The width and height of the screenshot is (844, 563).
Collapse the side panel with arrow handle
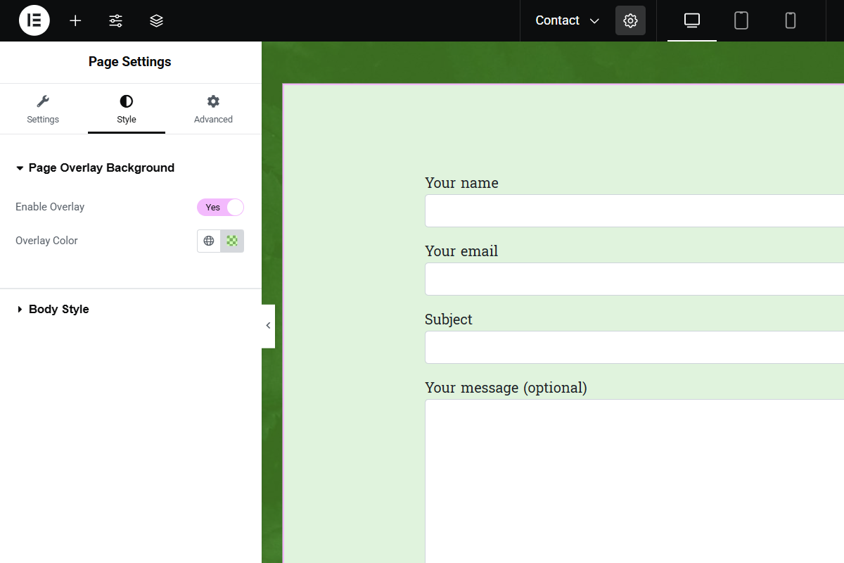(268, 325)
